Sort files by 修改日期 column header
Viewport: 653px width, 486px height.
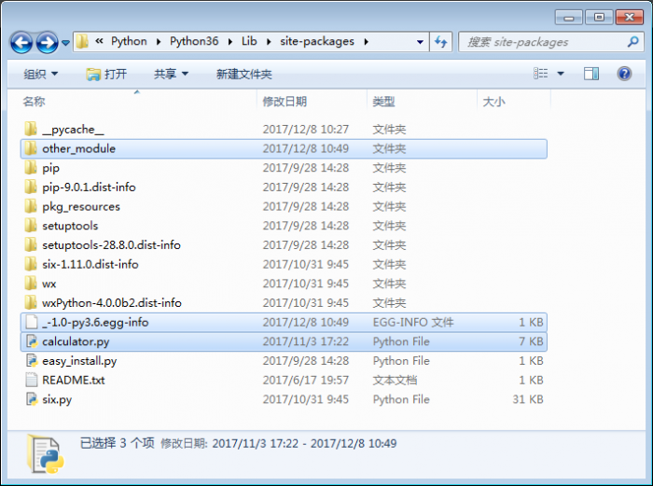pos(285,102)
